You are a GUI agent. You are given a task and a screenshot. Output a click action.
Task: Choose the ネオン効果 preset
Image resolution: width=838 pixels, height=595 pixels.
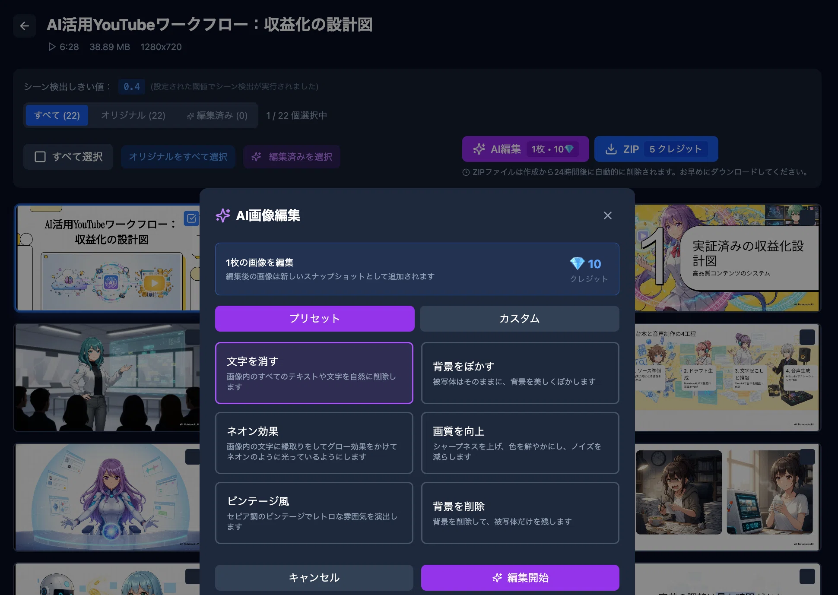pyautogui.click(x=314, y=443)
